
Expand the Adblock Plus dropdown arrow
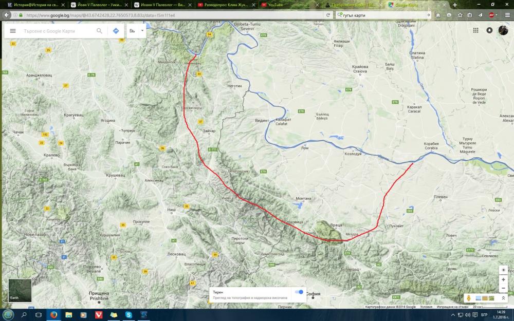click(497, 15)
